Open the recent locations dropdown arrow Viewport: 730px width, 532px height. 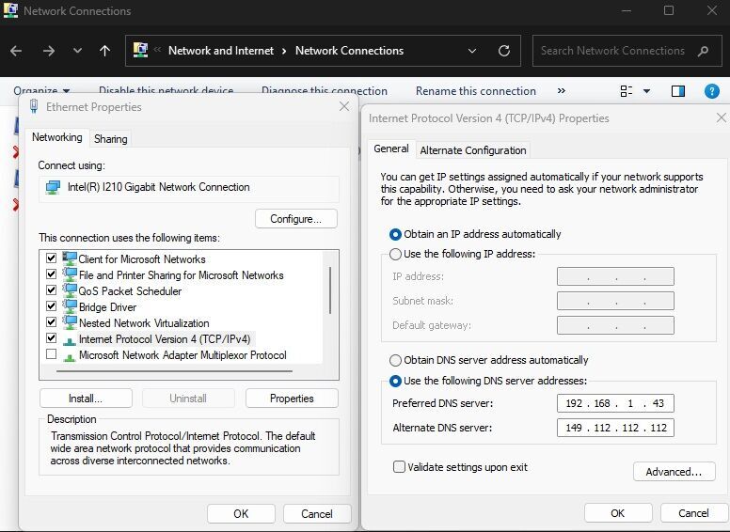click(x=77, y=51)
